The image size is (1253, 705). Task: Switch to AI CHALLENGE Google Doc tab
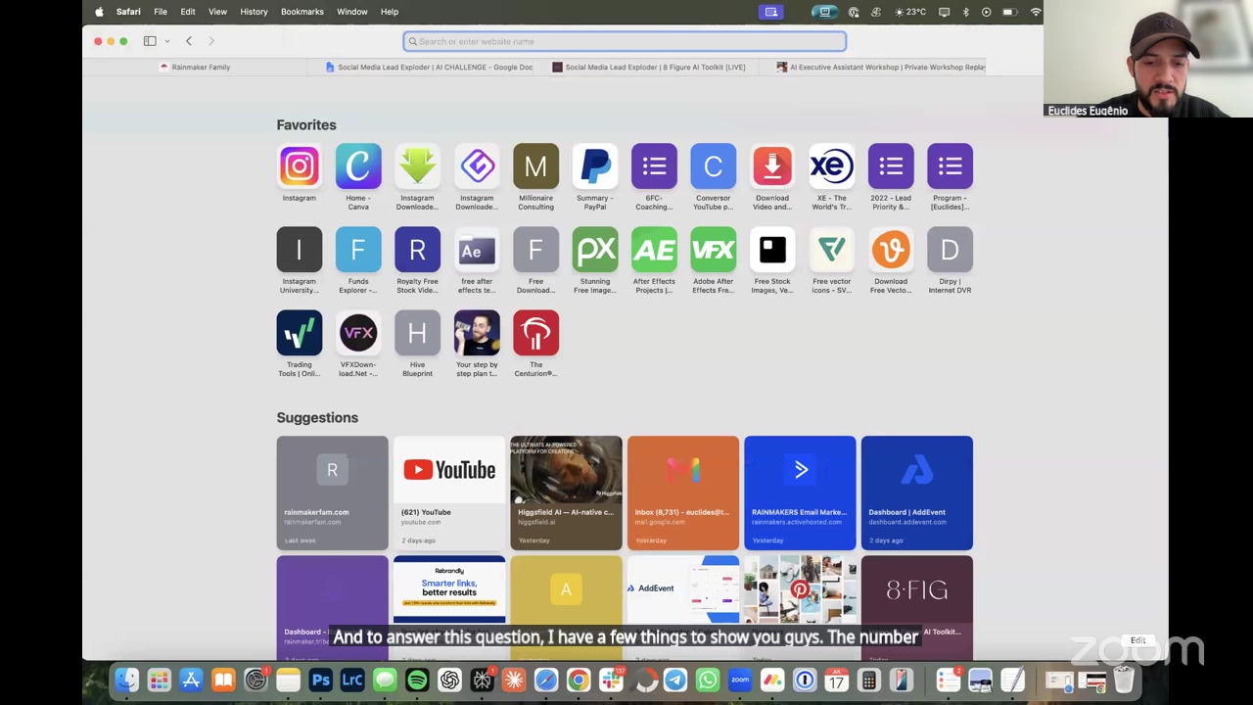[429, 67]
